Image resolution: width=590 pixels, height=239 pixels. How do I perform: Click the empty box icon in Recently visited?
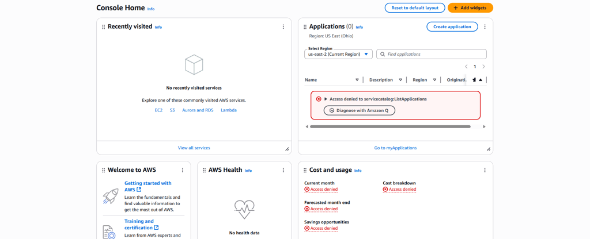[194, 64]
